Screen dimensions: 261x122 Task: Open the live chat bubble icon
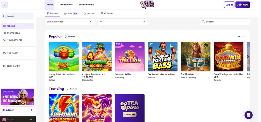tap(248, 115)
